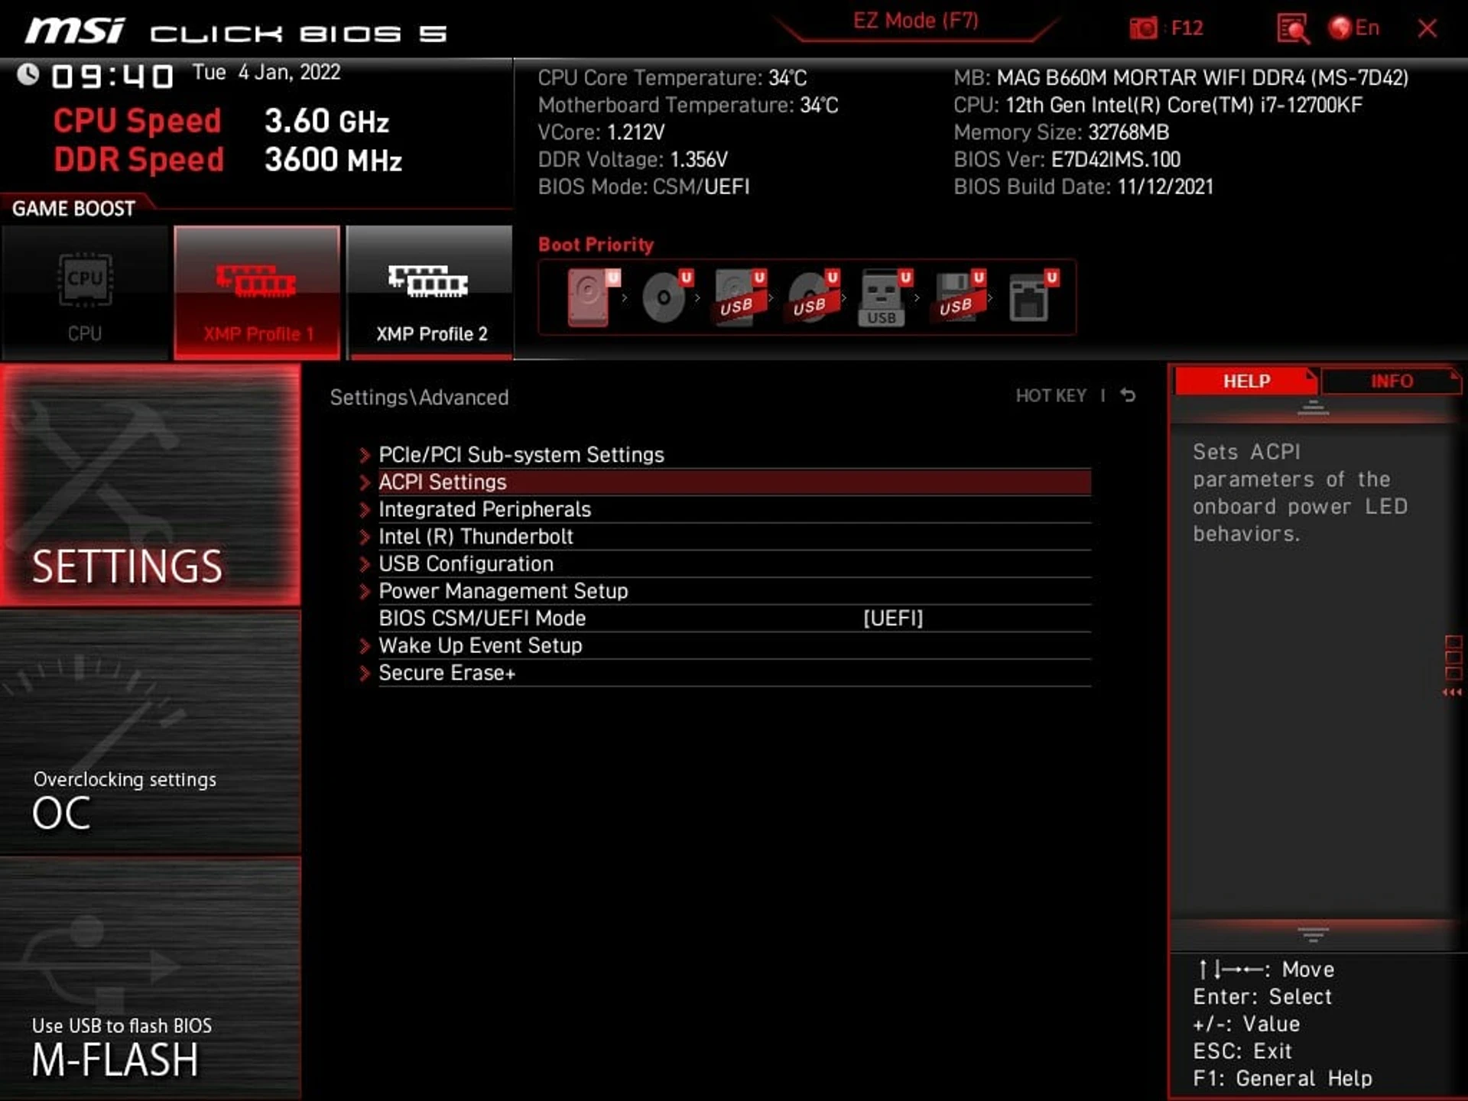This screenshot has width=1468, height=1101.
Task: Toggle XMP Profile 1 memory tile
Action: click(257, 292)
